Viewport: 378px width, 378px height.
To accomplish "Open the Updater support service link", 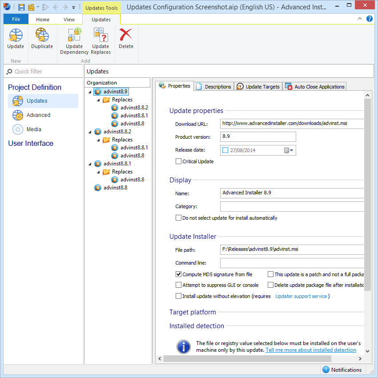I will pyautogui.click(x=301, y=296).
